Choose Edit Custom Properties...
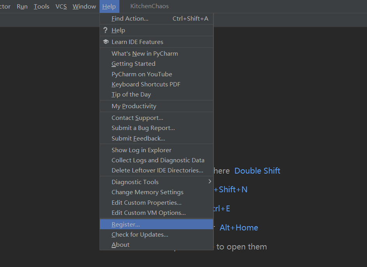Viewport: 367px width, 267px height. [157, 202]
